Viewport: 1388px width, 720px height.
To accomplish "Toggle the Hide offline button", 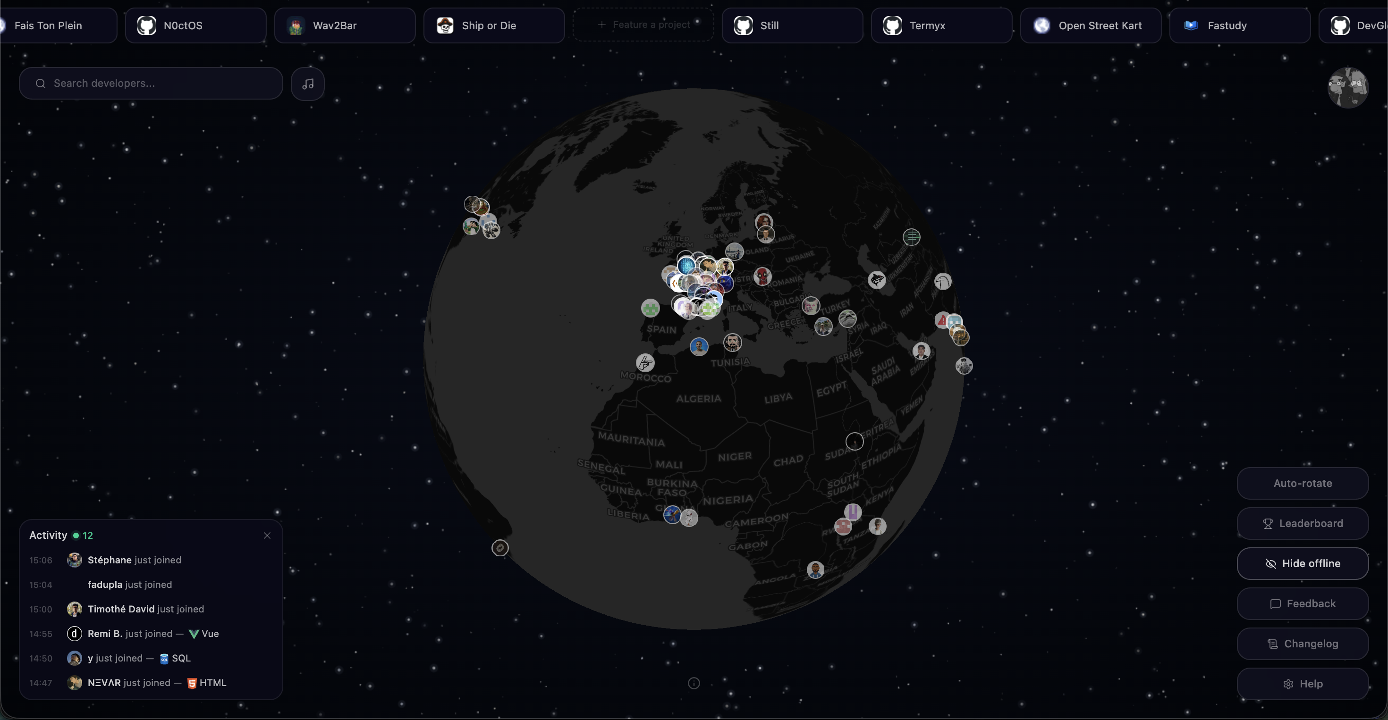I will [x=1303, y=564].
